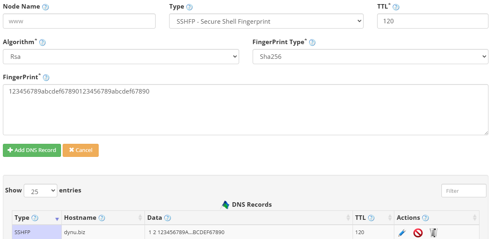Open the Sha256 FingerPrint Type dropdown
The width and height of the screenshot is (493, 239).
click(370, 56)
